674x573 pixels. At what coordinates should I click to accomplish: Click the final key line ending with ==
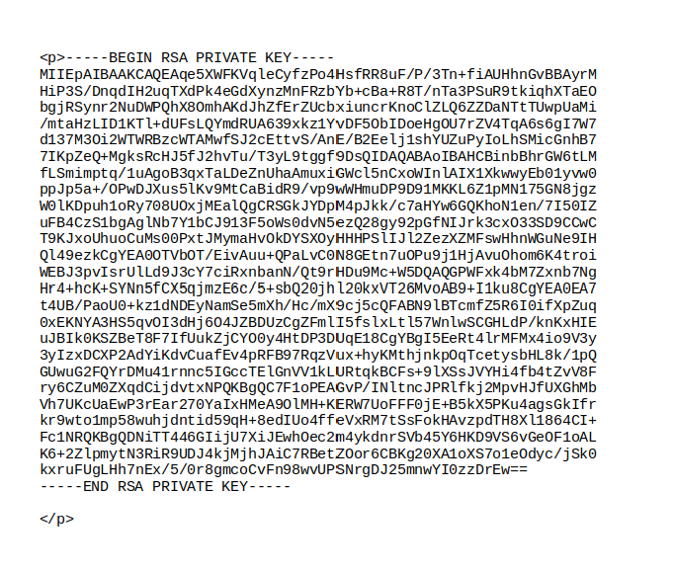pyautogui.click(x=284, y=470)
